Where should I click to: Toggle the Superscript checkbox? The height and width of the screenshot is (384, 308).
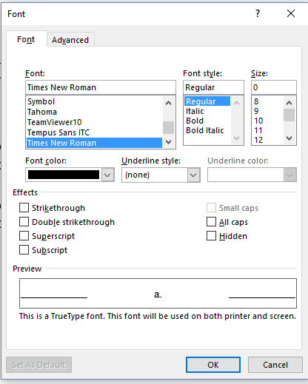coord(24,236)
